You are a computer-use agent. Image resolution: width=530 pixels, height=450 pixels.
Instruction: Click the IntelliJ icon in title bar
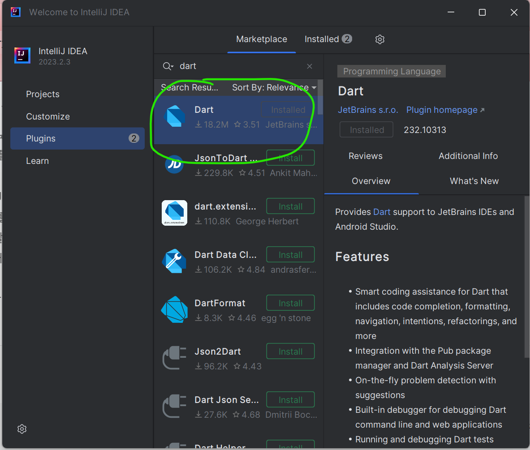[16, 12]
